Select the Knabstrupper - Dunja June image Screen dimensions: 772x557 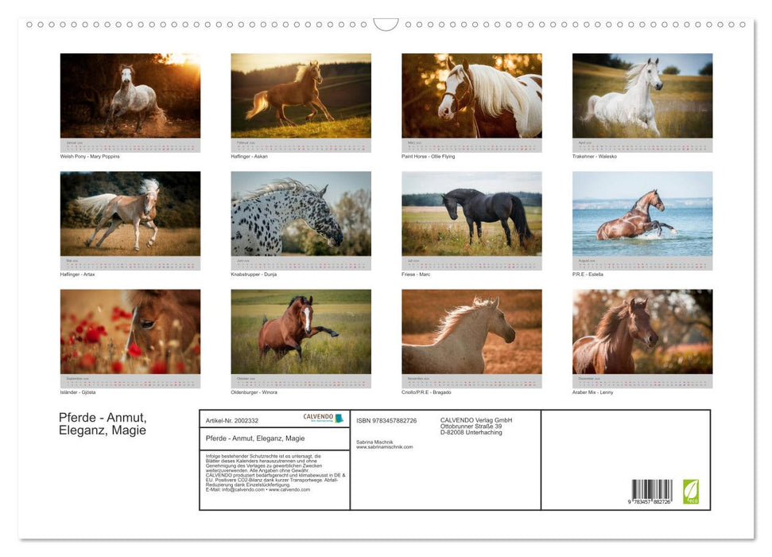(300, 212)
